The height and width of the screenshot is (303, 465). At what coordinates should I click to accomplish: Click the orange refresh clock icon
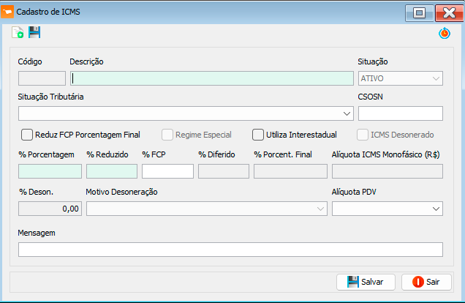point(445,33)
